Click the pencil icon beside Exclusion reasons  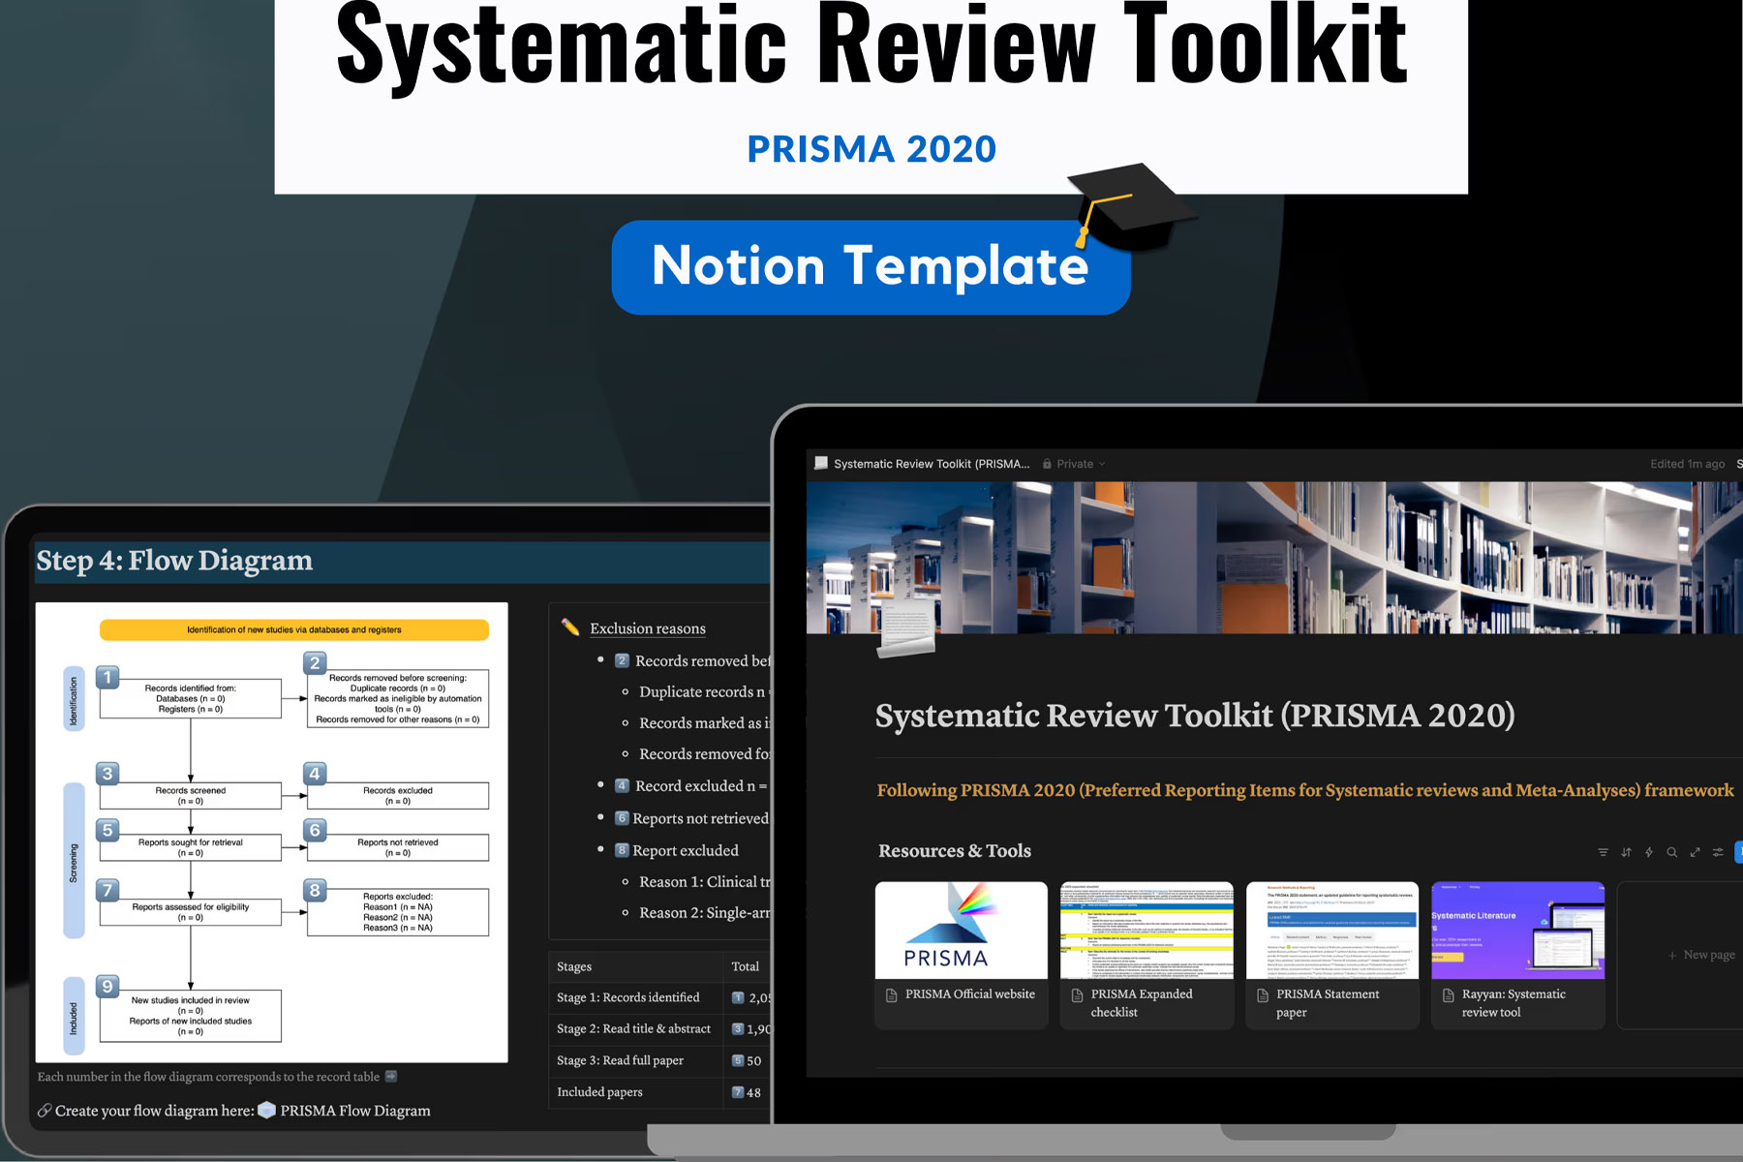(570, 627)
